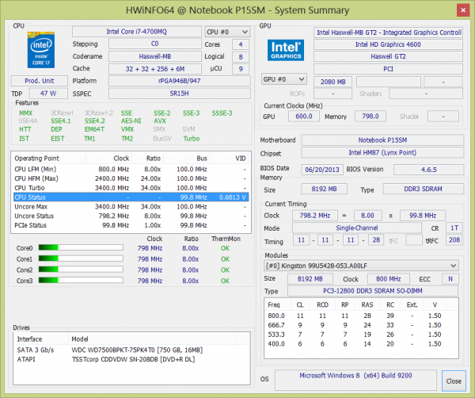
Task: Click the Cores count 4 field
Action: pos(241,44)
